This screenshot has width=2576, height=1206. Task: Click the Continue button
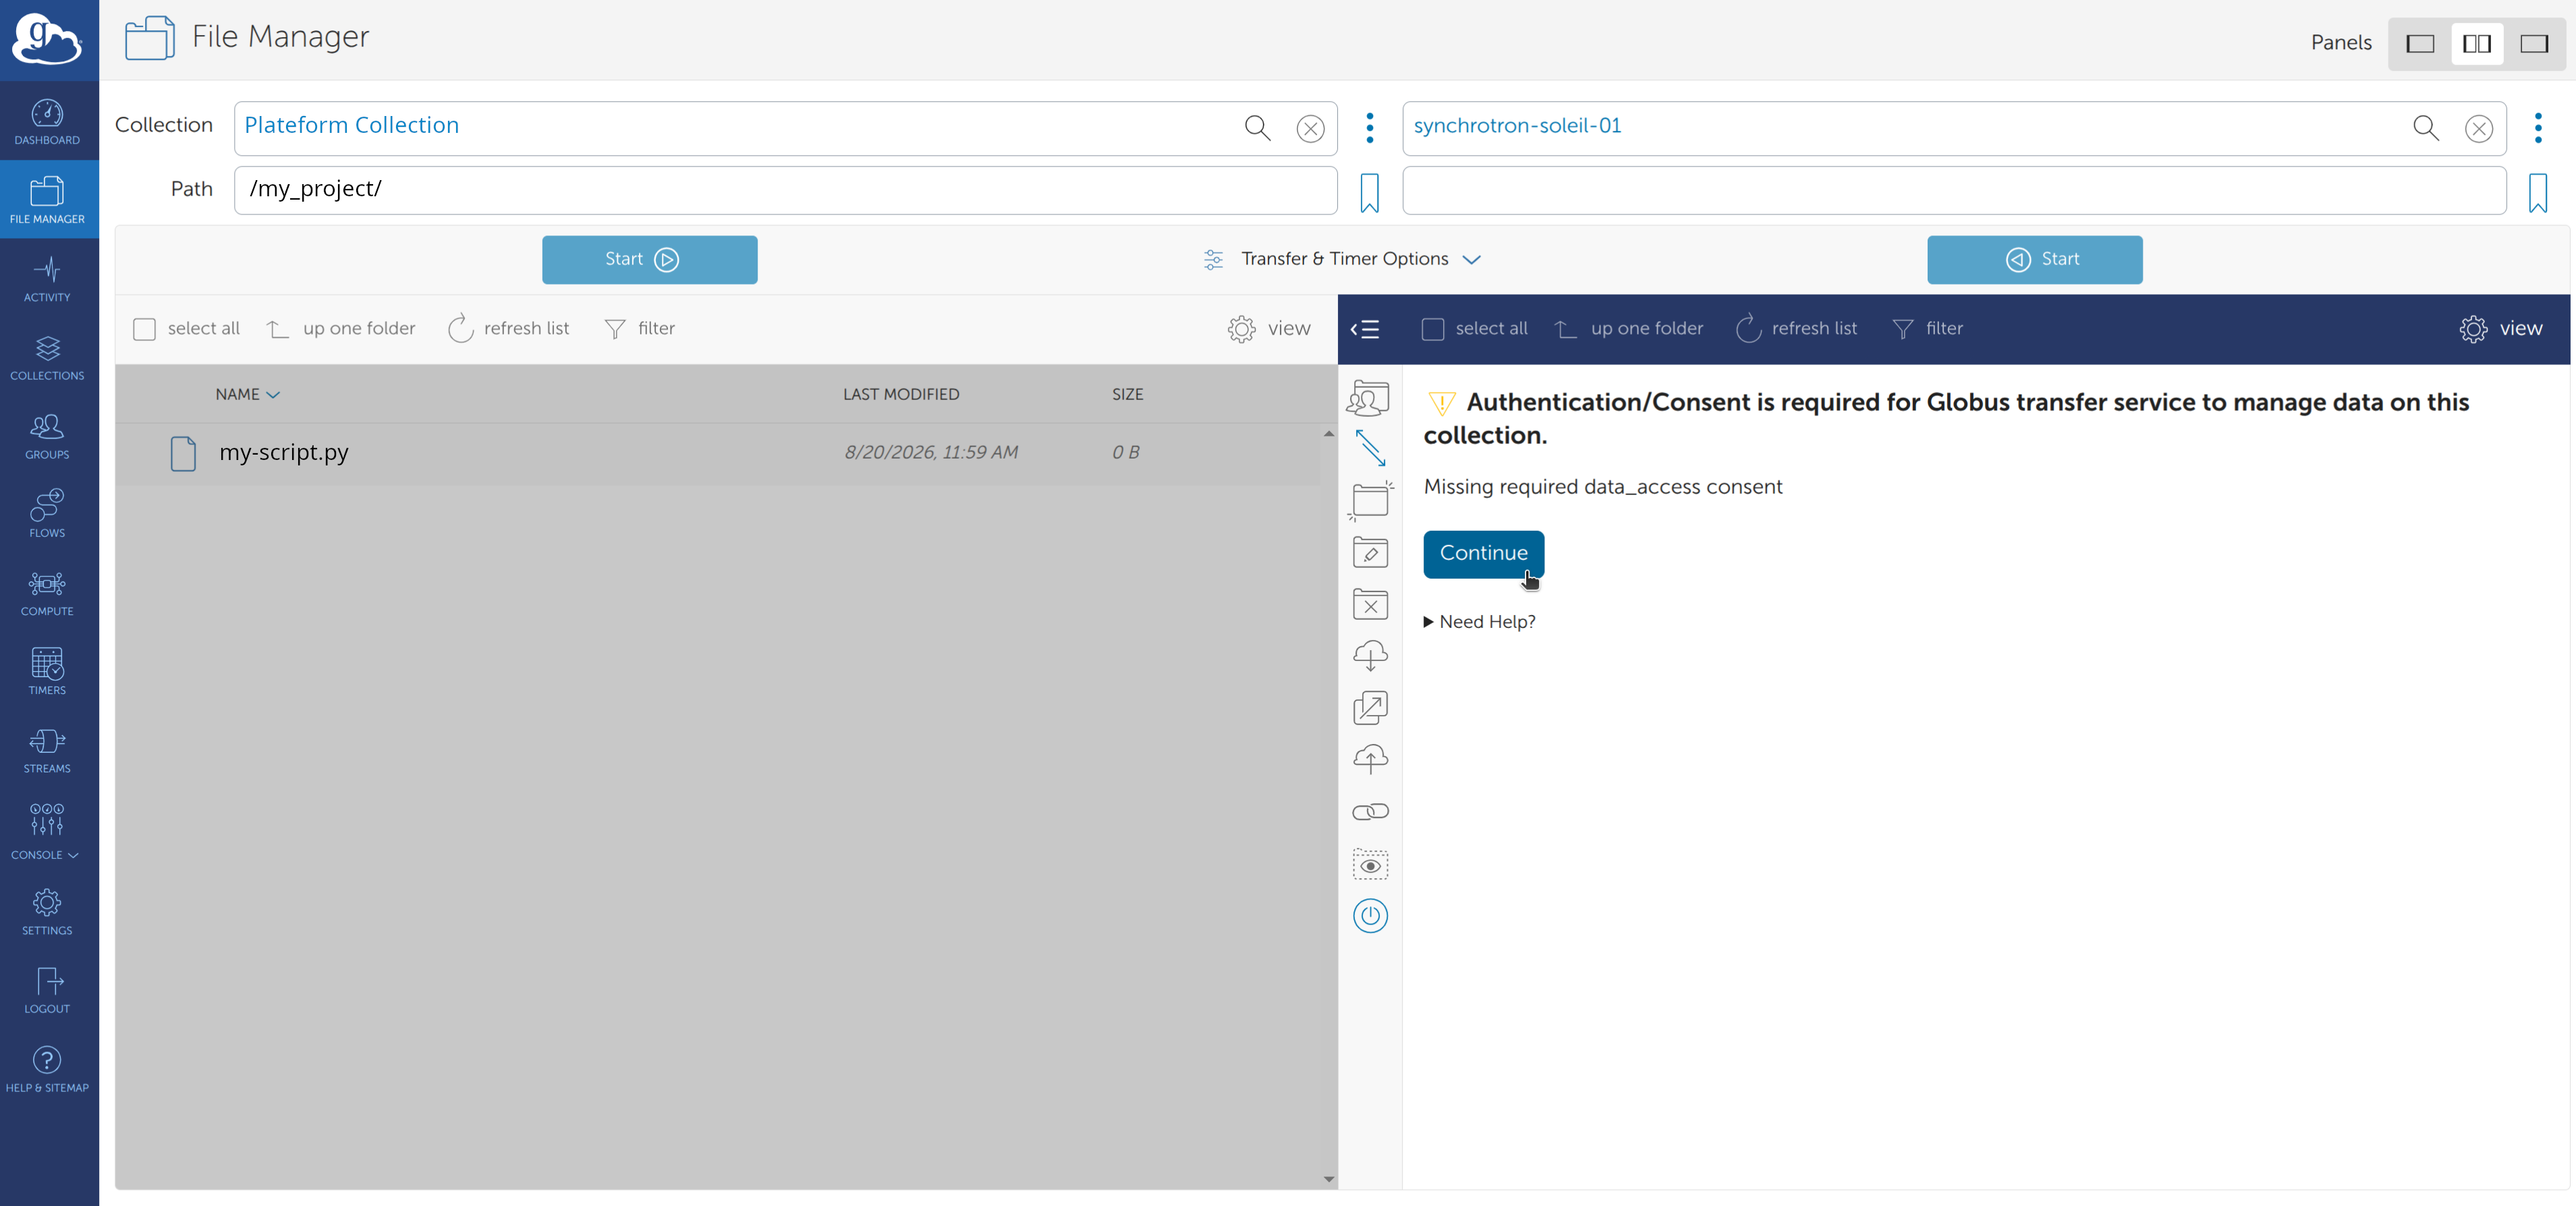click(x=1483, y=554)
